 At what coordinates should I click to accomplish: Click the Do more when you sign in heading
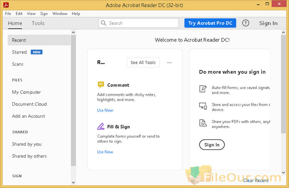[232, 72]
